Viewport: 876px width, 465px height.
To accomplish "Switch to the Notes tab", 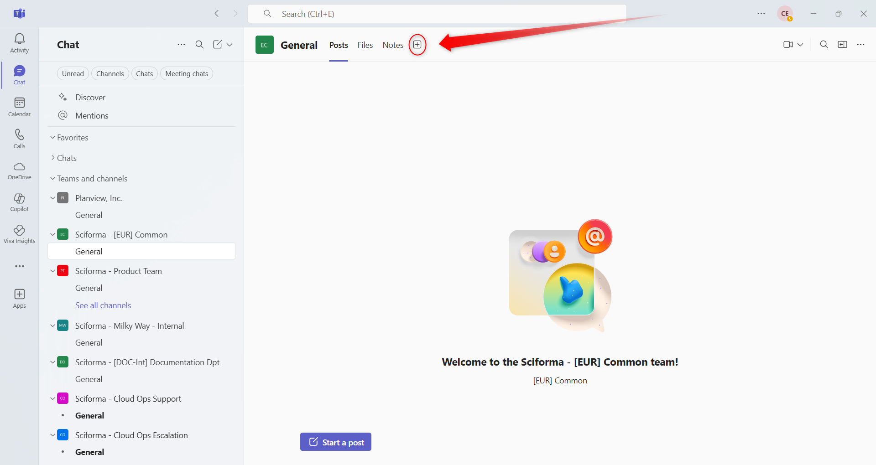I will (393, 45).
